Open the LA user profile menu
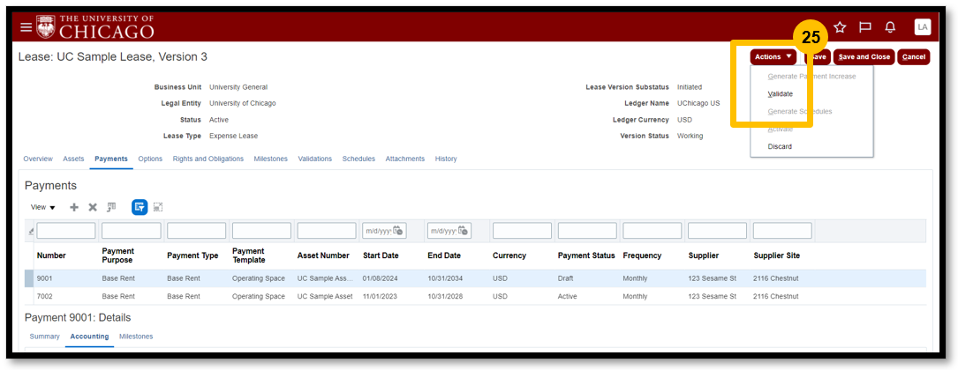 pyautogui.click(x=922, y=26)
